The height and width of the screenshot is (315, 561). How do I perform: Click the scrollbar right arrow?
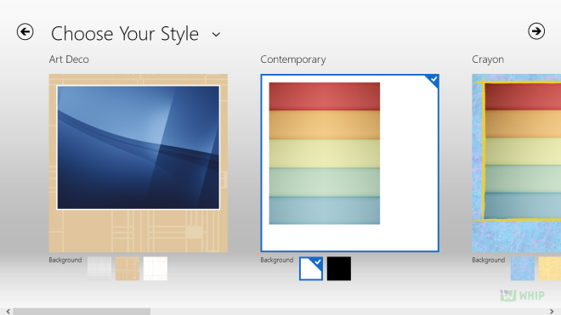tap(552, 312)
